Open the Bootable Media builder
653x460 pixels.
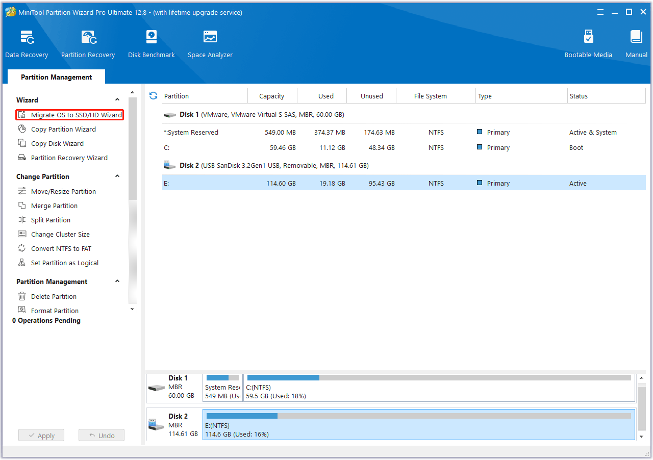click(x=588, y=43)
